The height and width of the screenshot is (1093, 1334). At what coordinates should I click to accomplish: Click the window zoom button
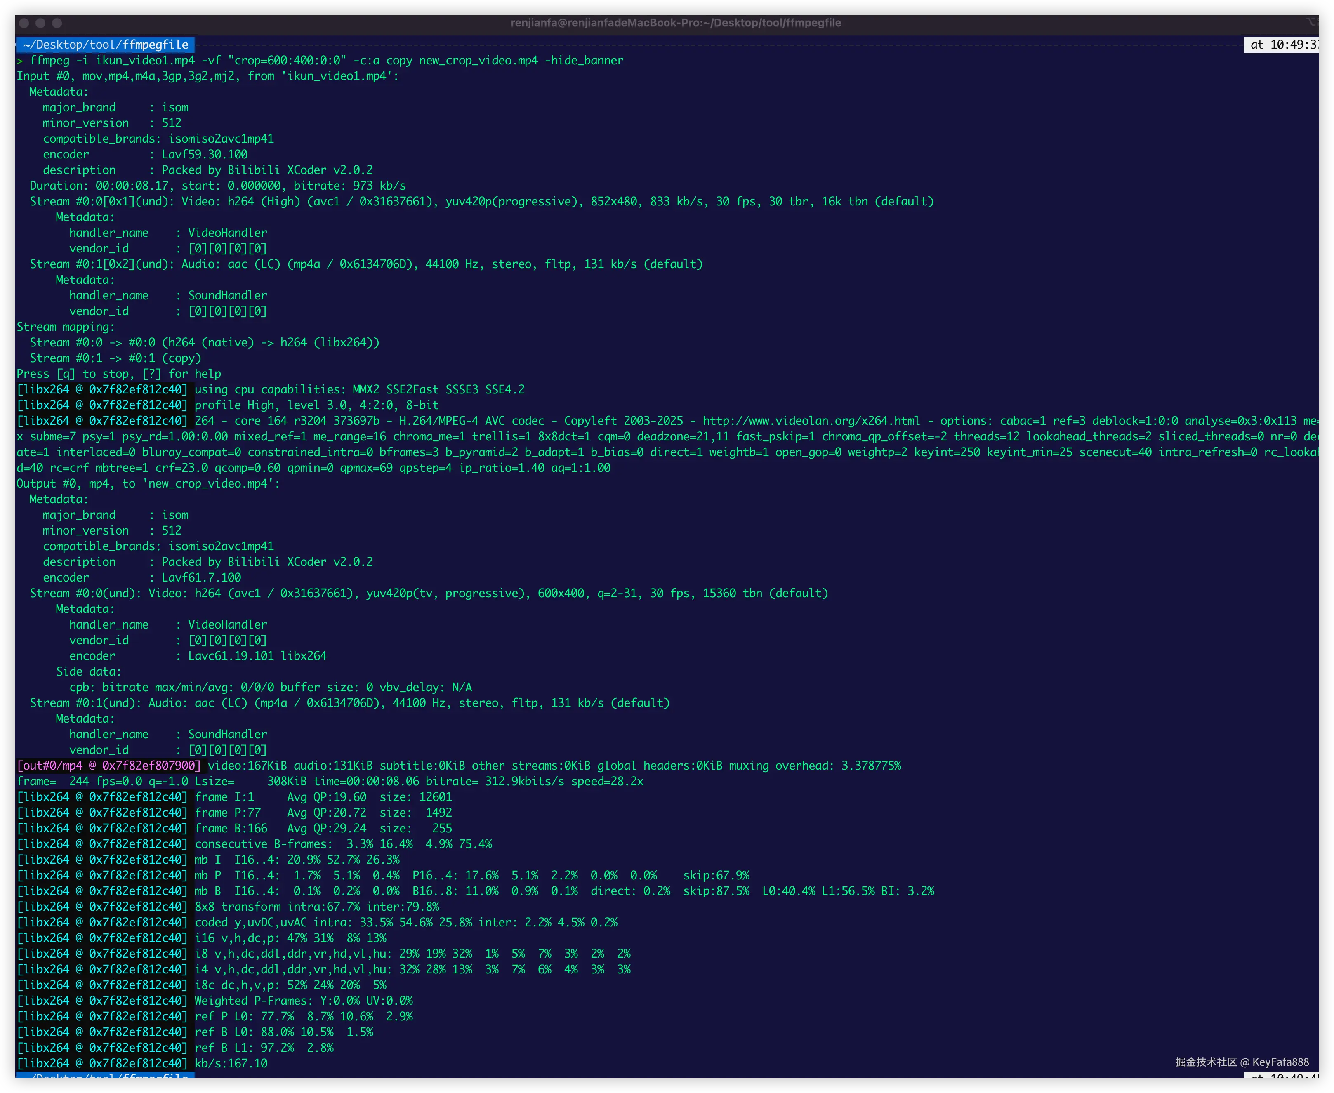click(x=57, y=23)
